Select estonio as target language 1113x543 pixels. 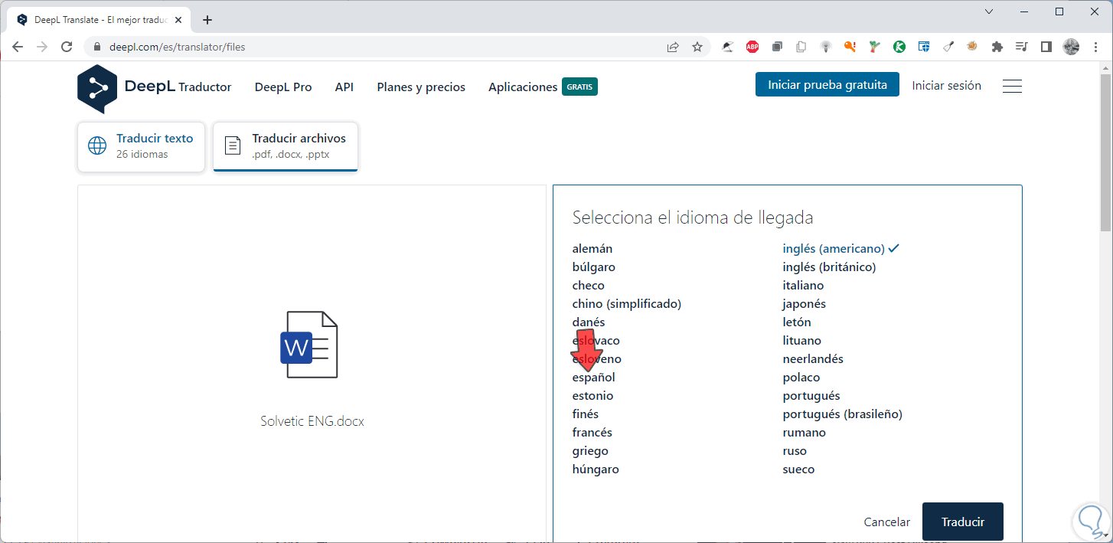click(x=592, y=395)
